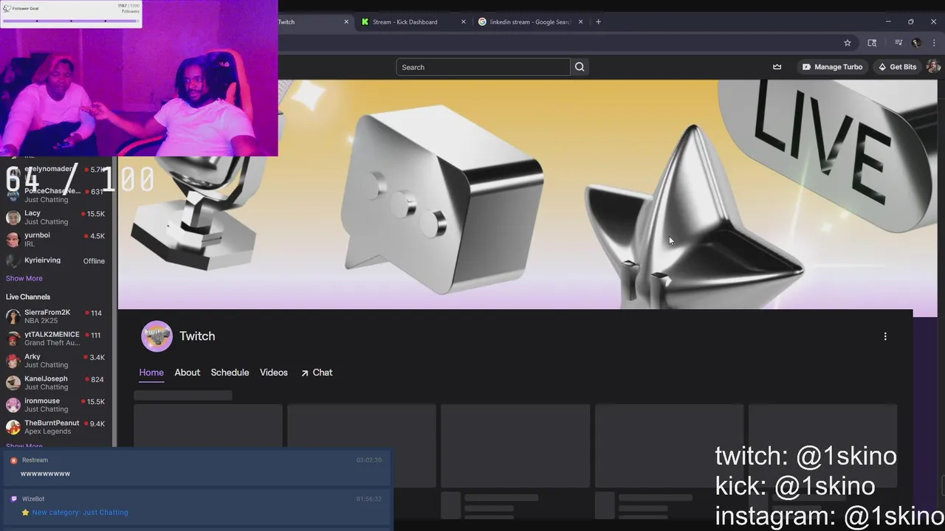Close the Kick Dashboard tab
This screenshot has height=531, width=945.
click(x=464, y=22)
